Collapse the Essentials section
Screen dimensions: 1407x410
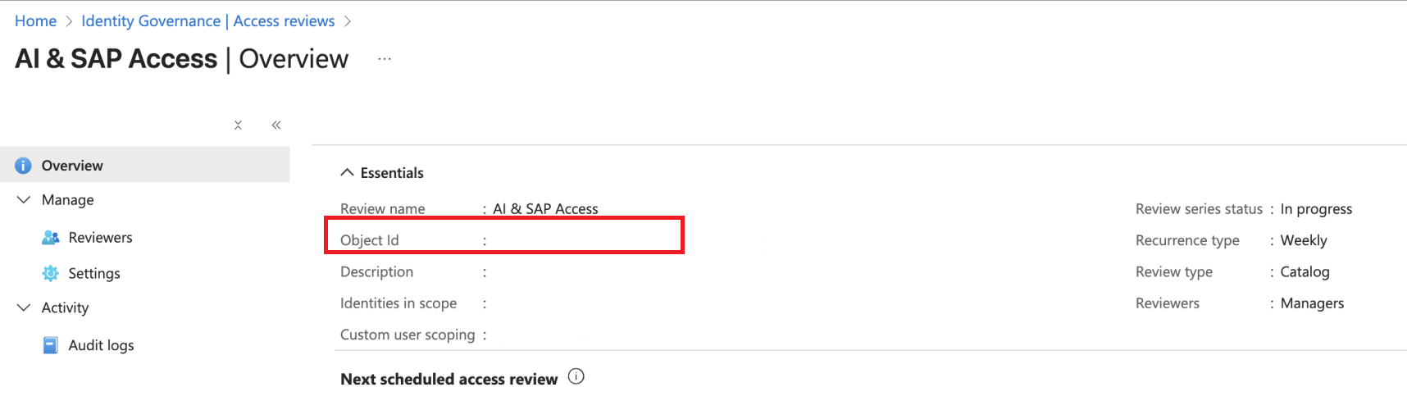coord(348,173)
